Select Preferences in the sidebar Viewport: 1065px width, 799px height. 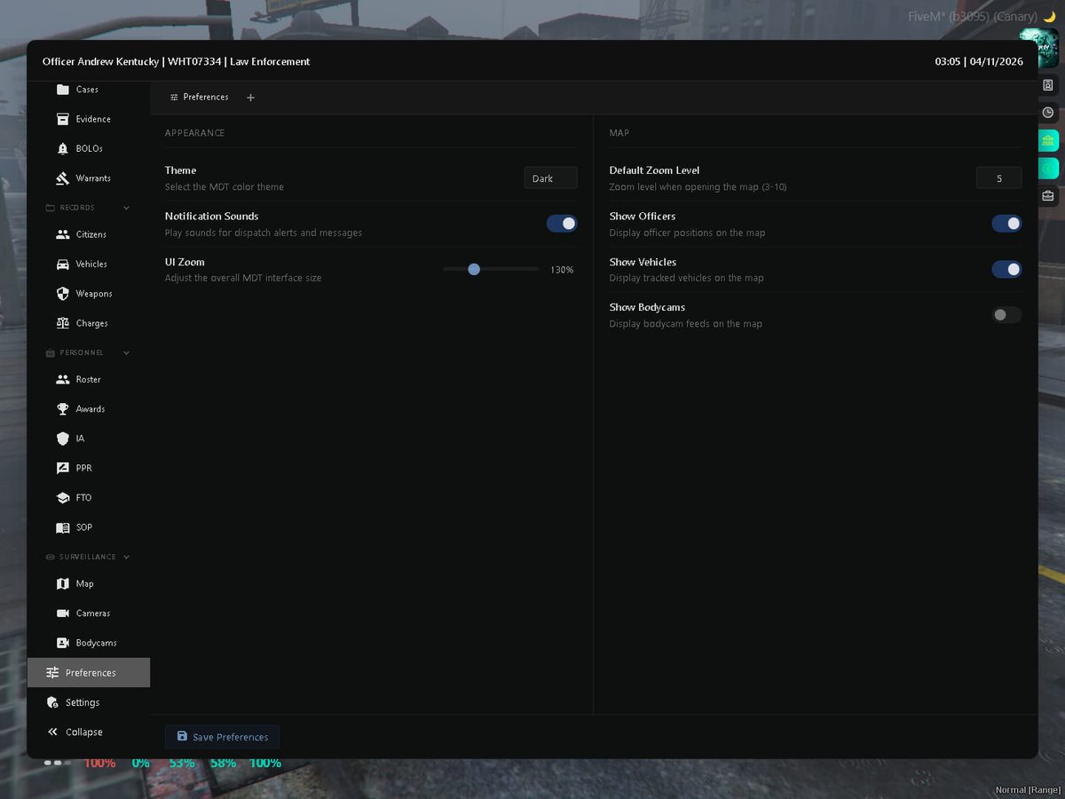[x=89, y=673]
